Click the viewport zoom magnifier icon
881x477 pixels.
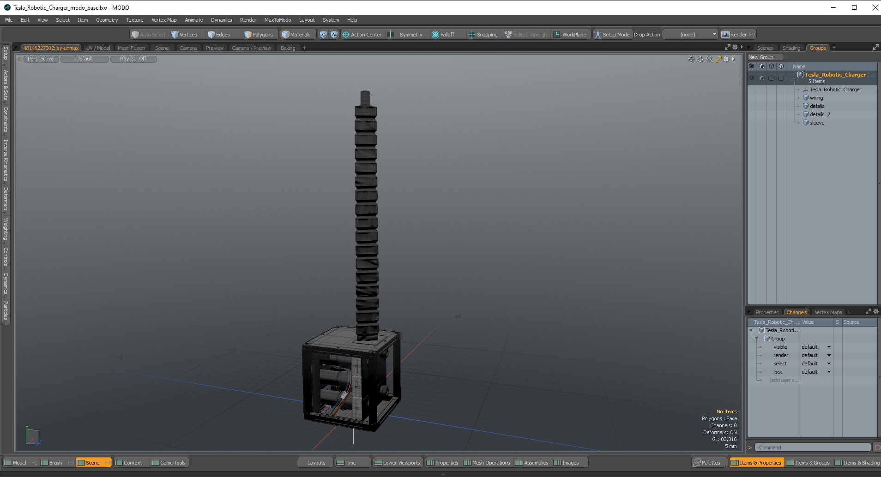(x=709, y=59)
